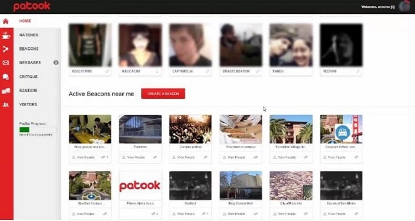Choose RANDOM in the sidebar menu

(28, 91)
